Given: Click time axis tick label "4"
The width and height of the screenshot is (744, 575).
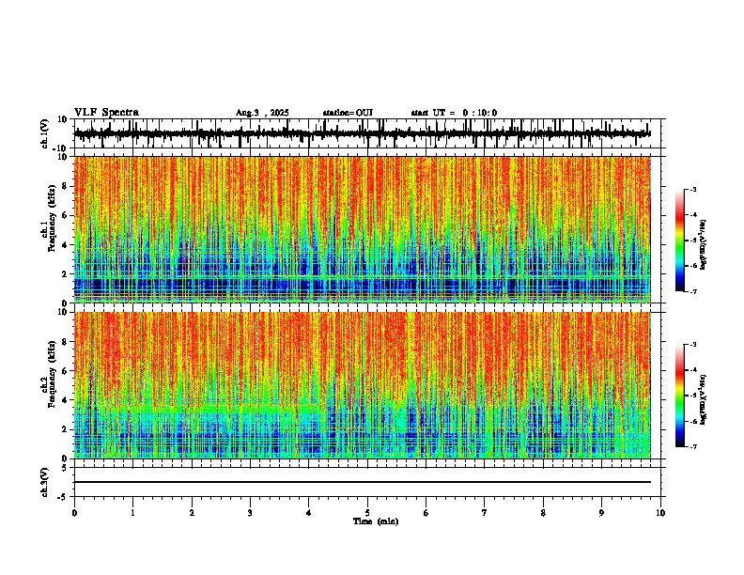Looking at the screenshot, I should click(309, 513).
